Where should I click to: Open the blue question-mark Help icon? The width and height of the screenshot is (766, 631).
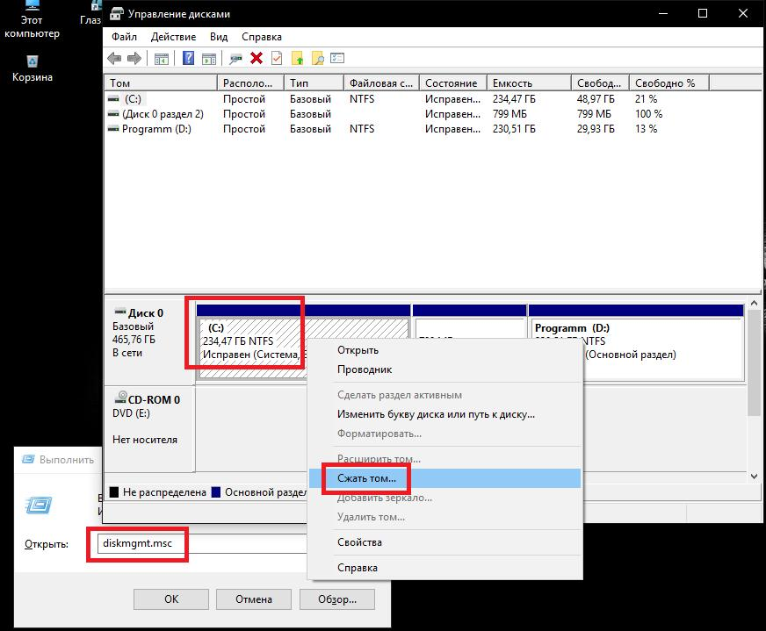pos(188,58)
